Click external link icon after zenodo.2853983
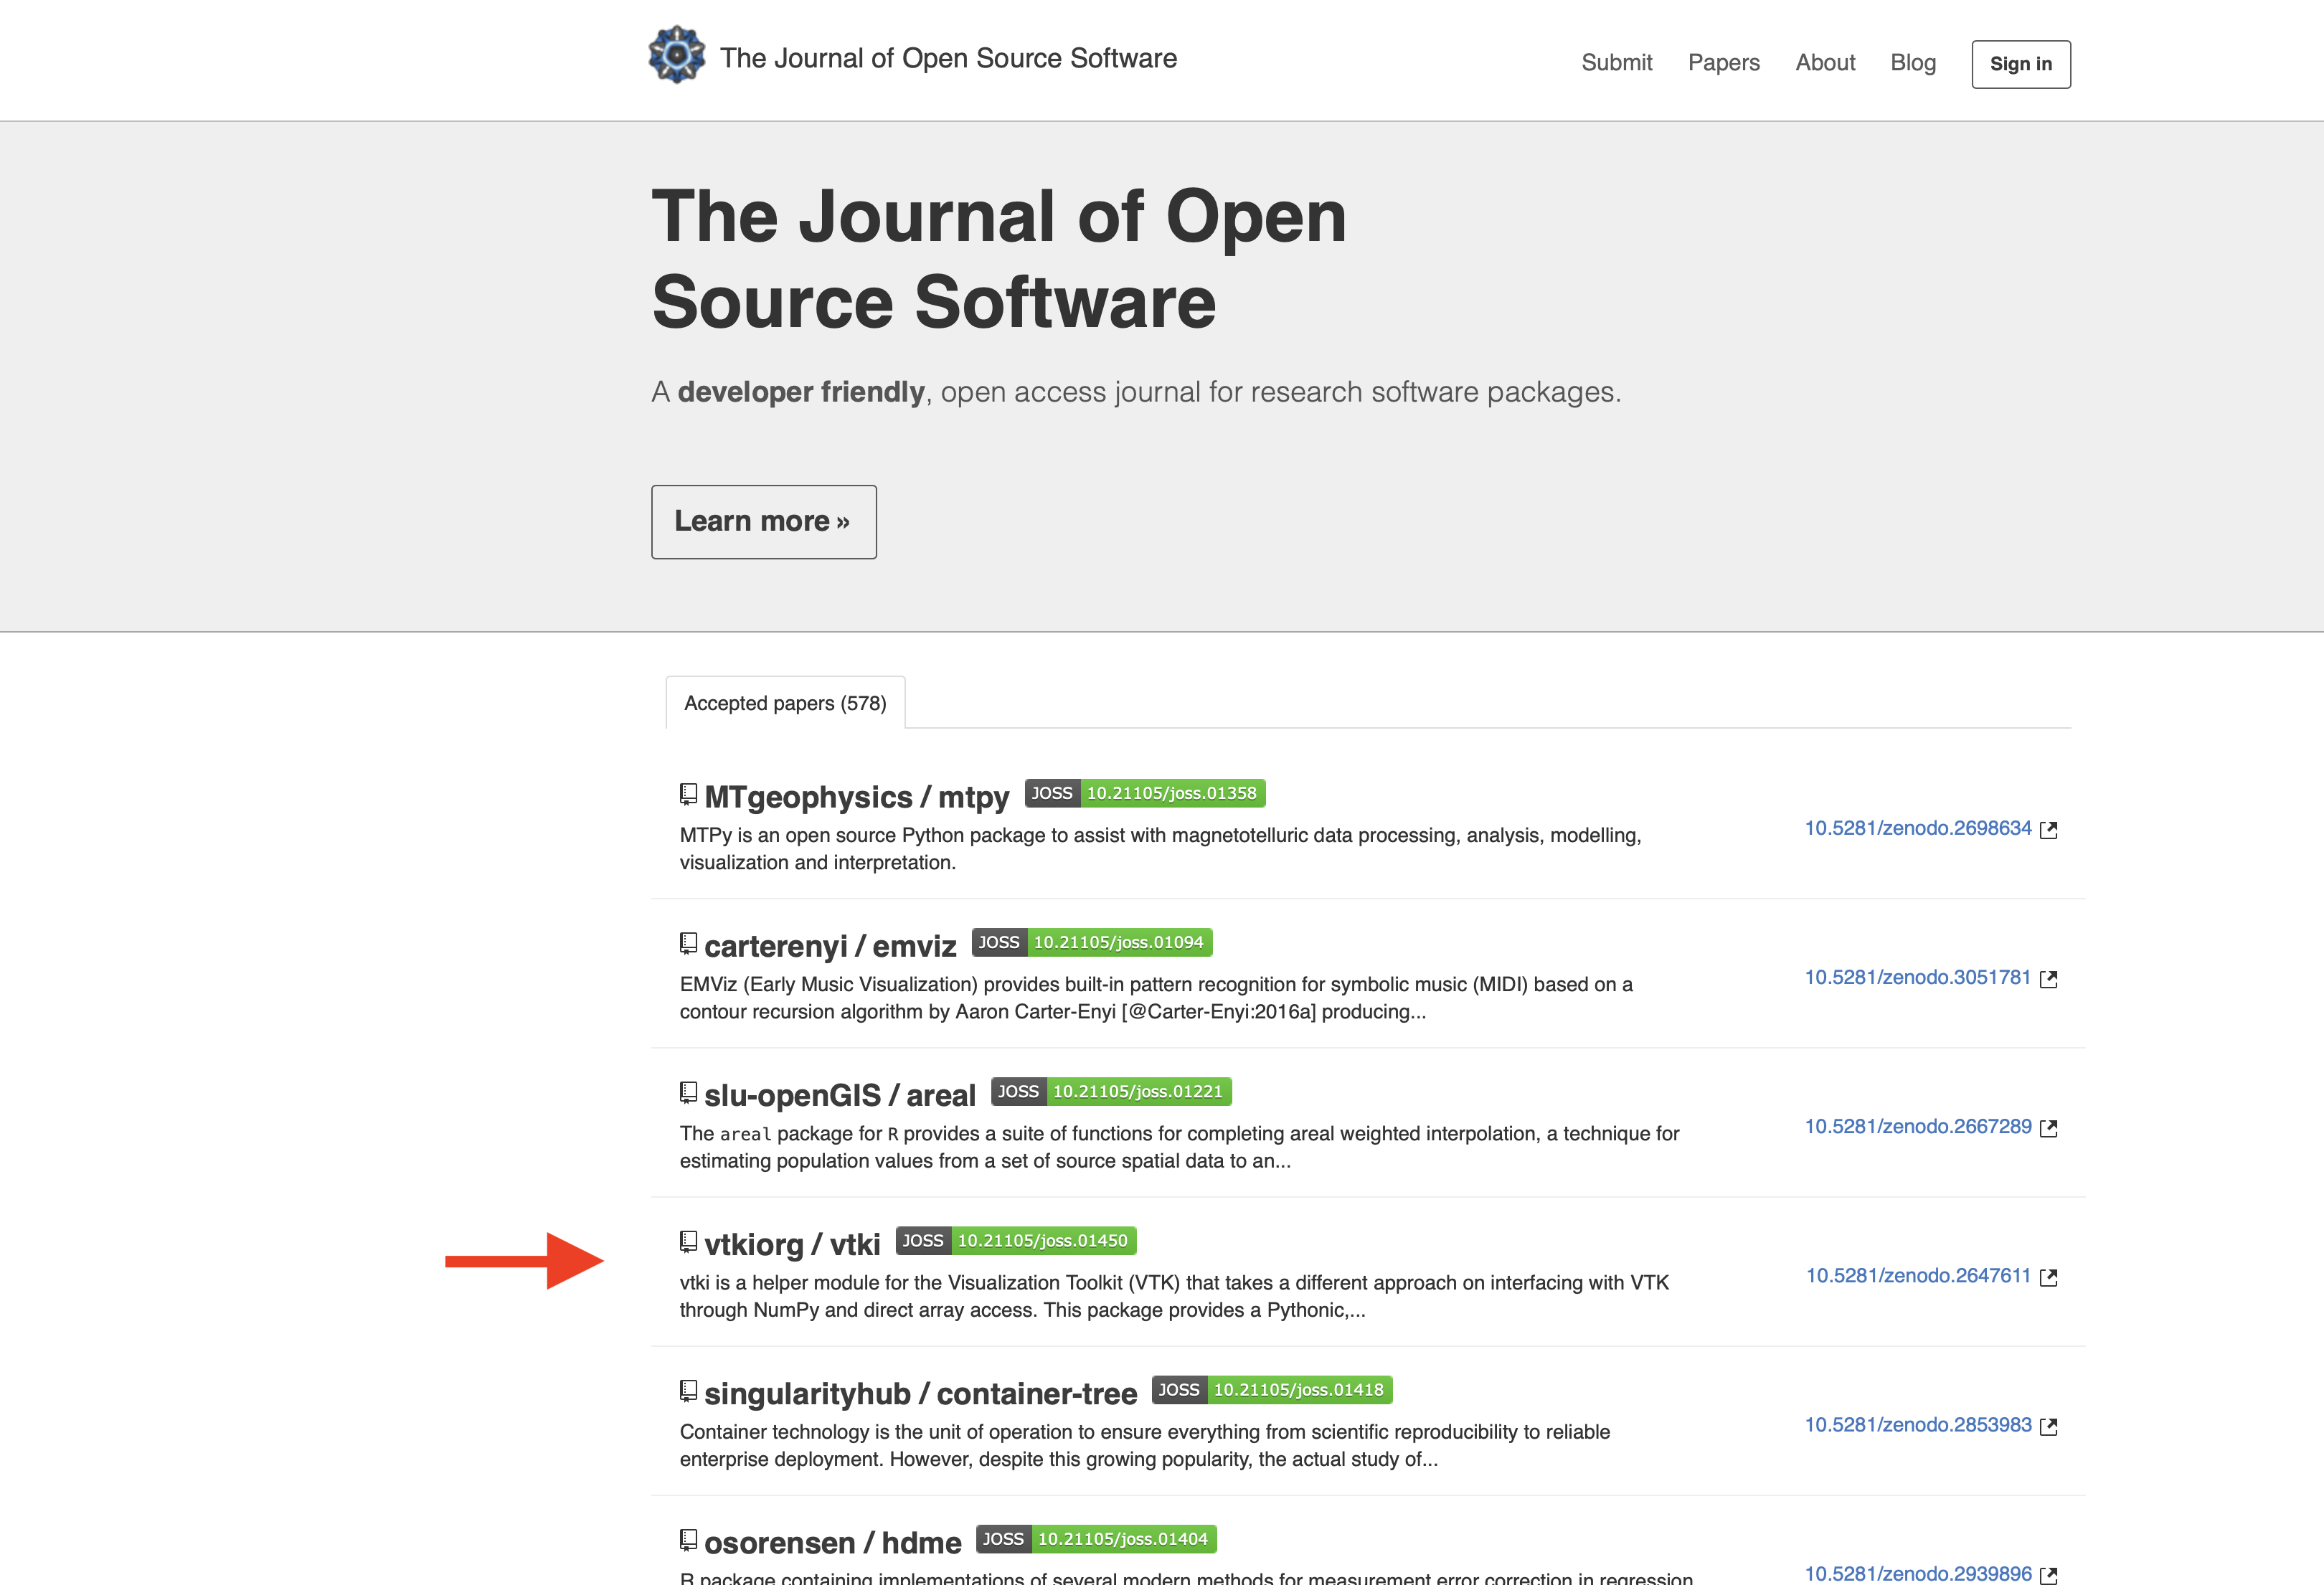Image resolution: width=2324 pixels, height=1585 pixels. 2048,1426
